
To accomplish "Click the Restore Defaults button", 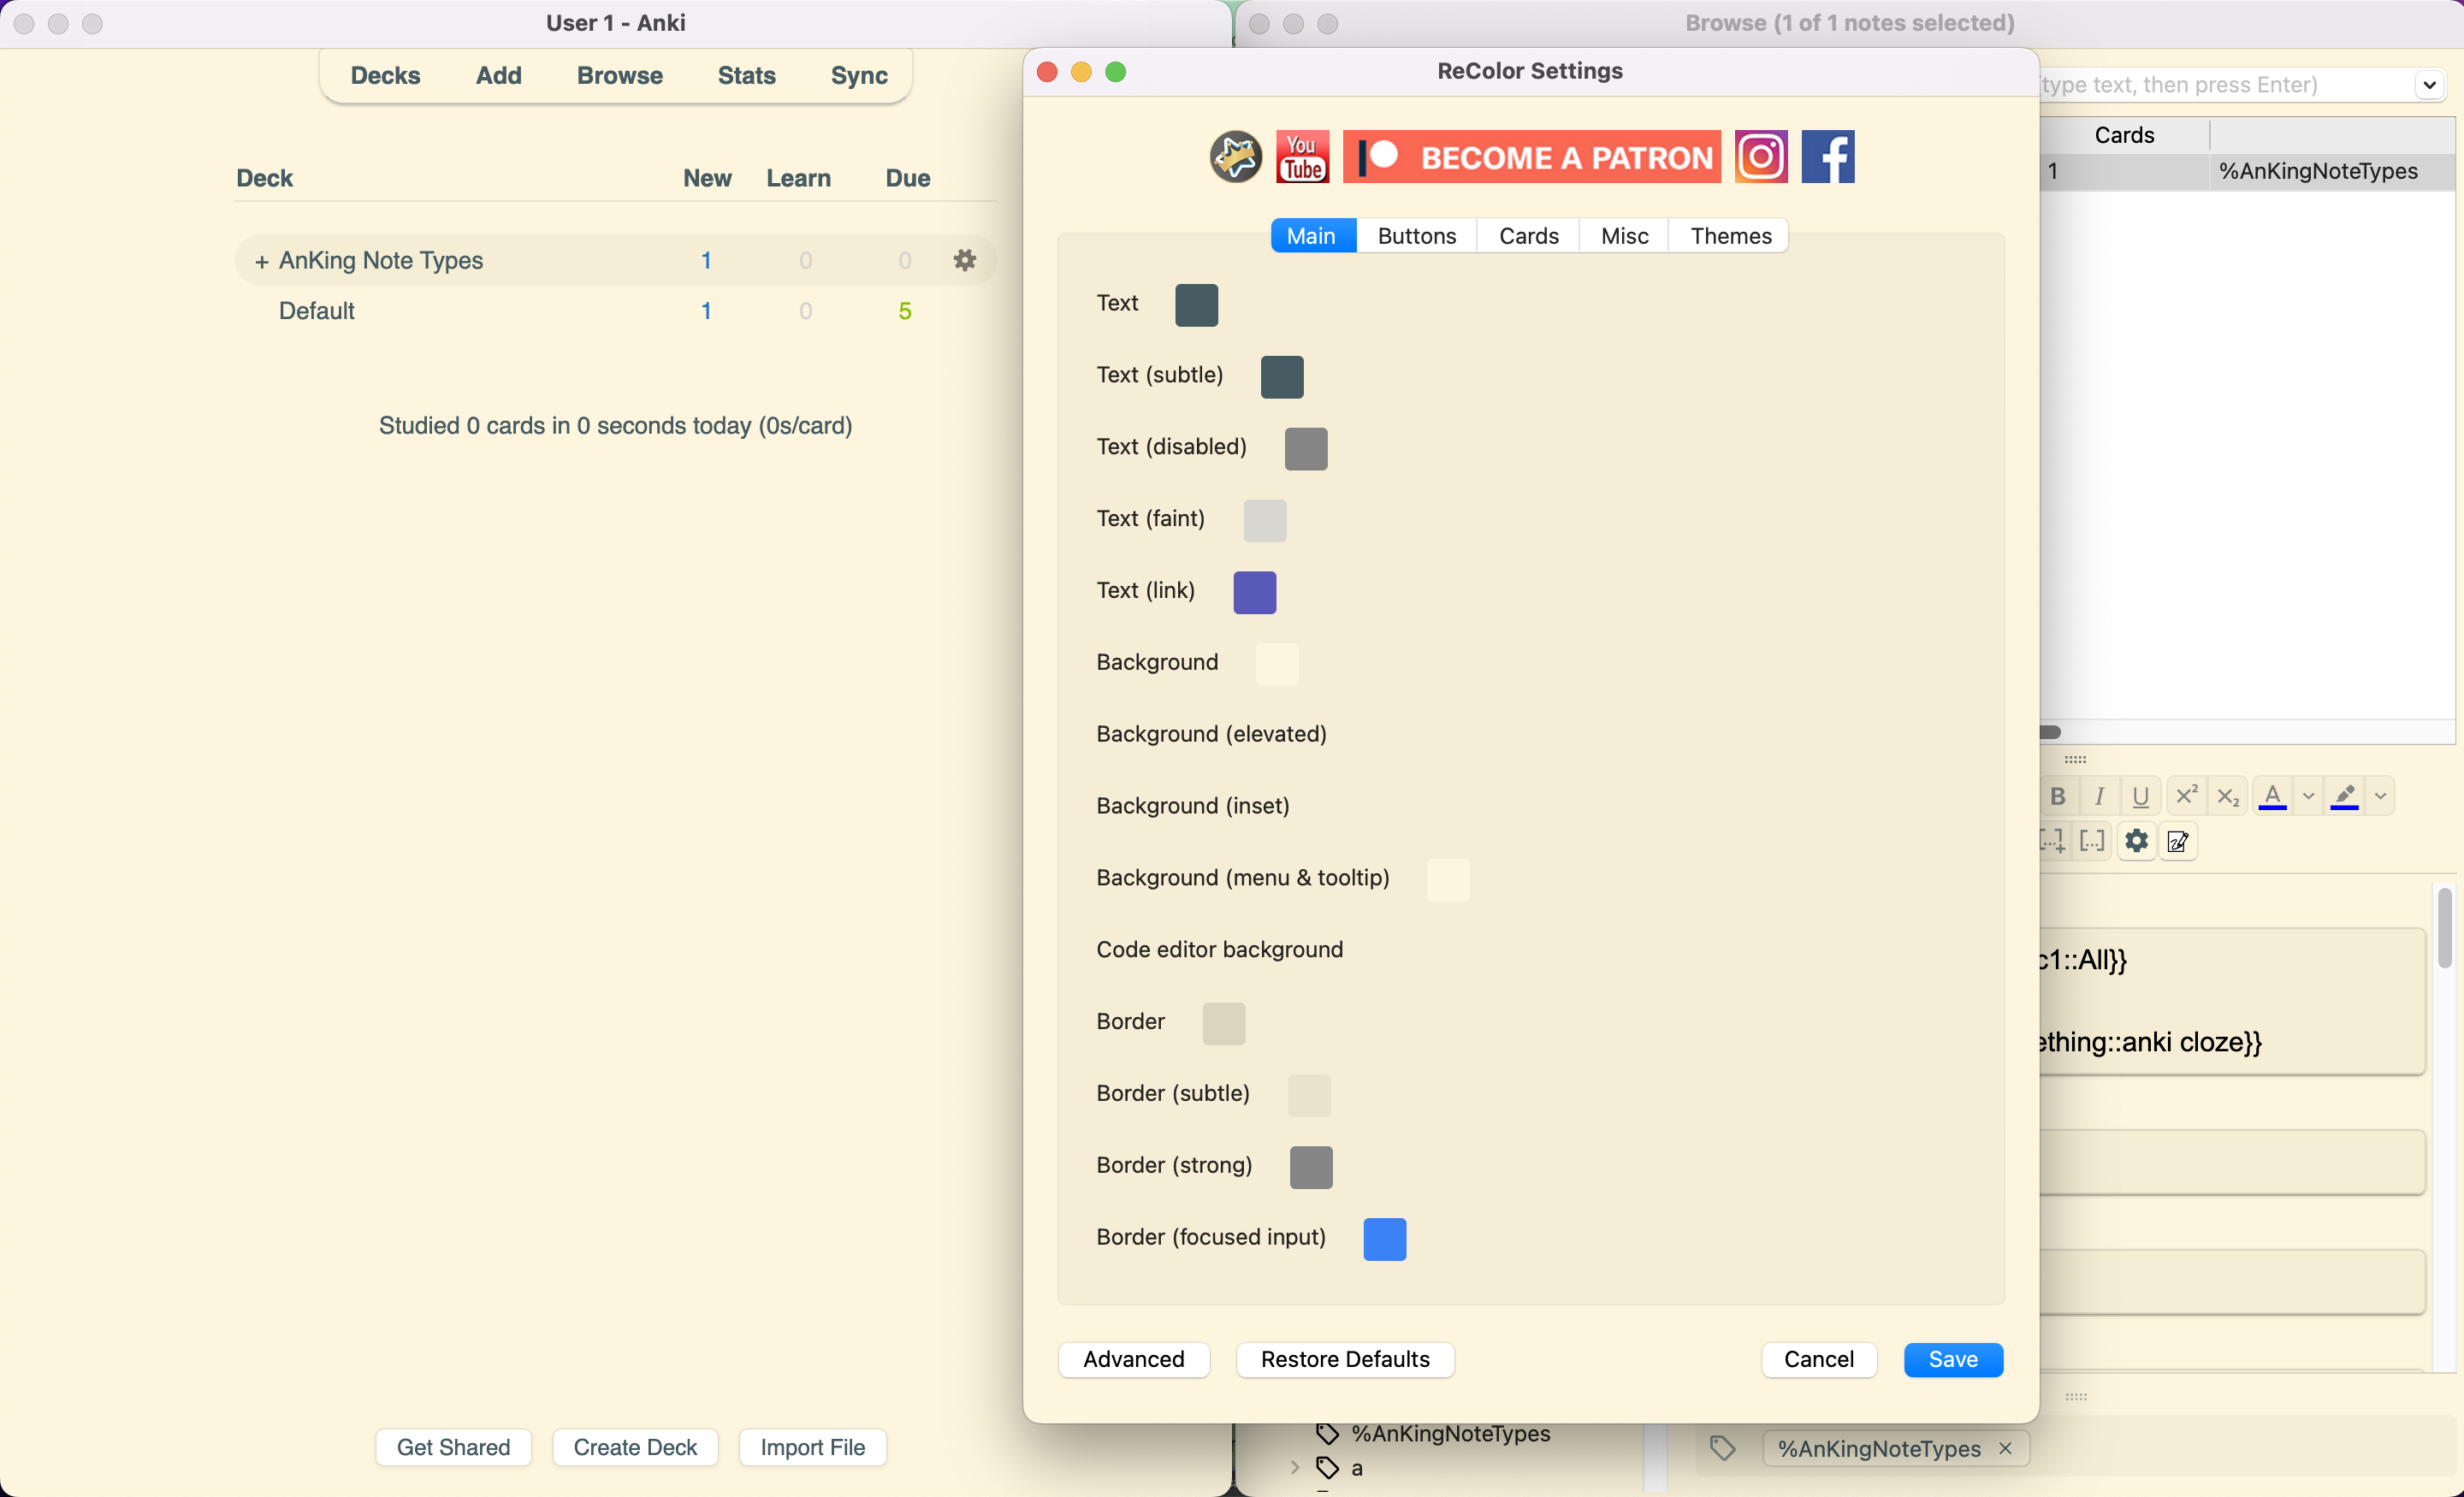I will click(x=1344, y=1359).
